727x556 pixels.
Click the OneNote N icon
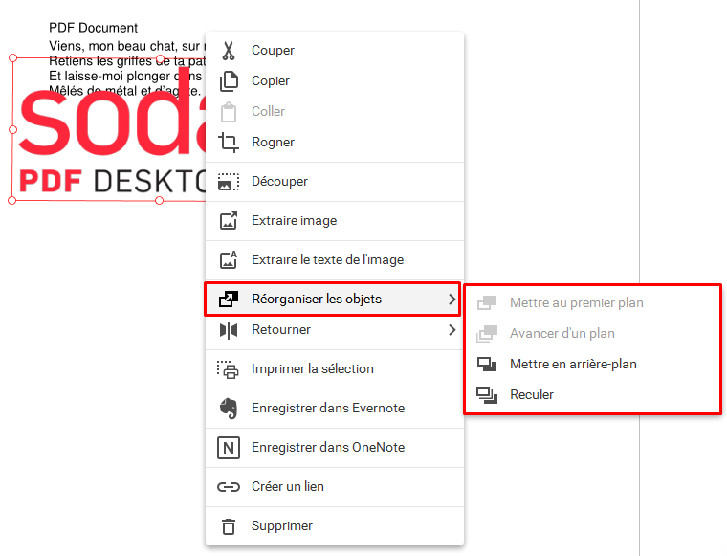[x=229, y=448]
